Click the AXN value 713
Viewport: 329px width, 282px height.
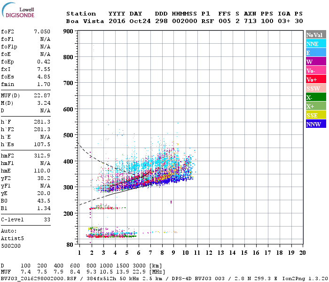pyautogui.click(x=250, y=21)
